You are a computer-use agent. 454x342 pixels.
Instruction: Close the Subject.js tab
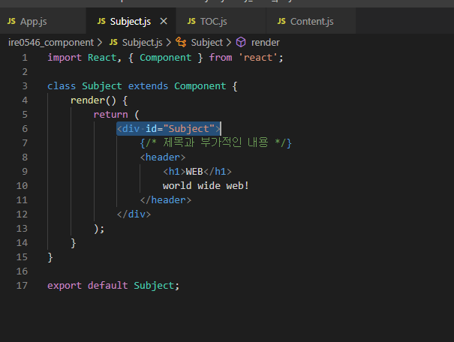tap(164, 21)
